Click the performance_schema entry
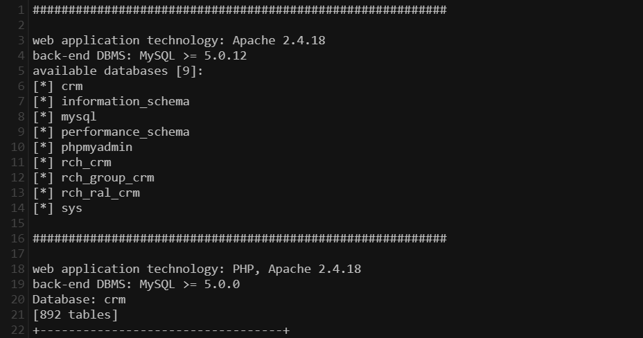Screen dimensions: 643x338 click(125, 132)
